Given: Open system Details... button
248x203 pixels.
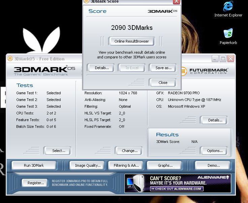Looking at the screenshot, I should click(x=214, y=120).
